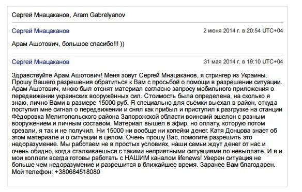Click the 2 июня 2014 timestamp
The width and height of the screenshot is (302, 192).
(x=243, y=30)
